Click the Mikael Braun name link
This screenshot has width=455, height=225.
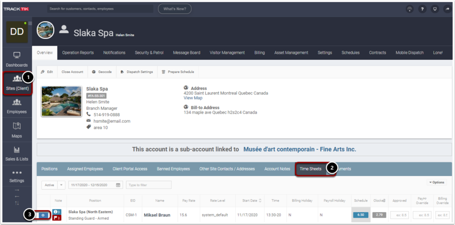[x=157, y=215]
